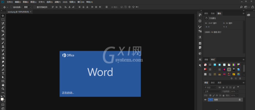Click the delete style trash icon
Viewport: 255px width, 110px height.
coord(240,78)
